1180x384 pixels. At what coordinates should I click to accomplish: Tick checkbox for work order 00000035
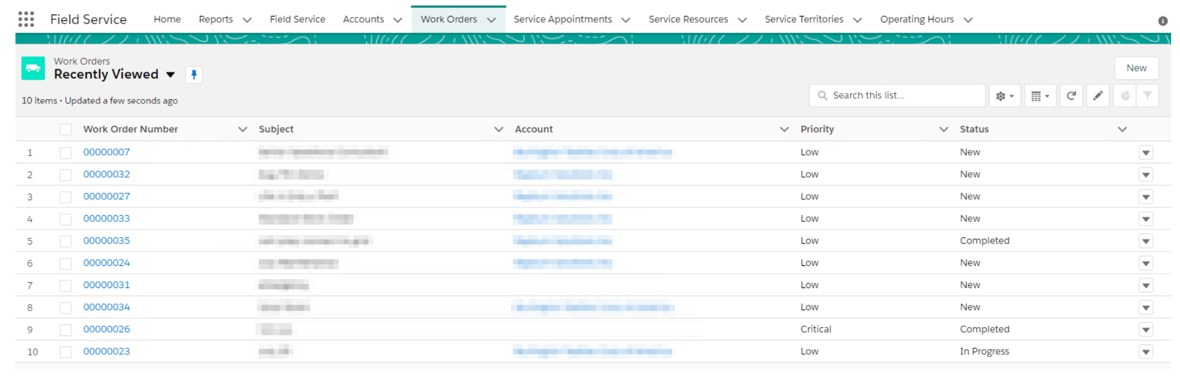pos(66,241)
